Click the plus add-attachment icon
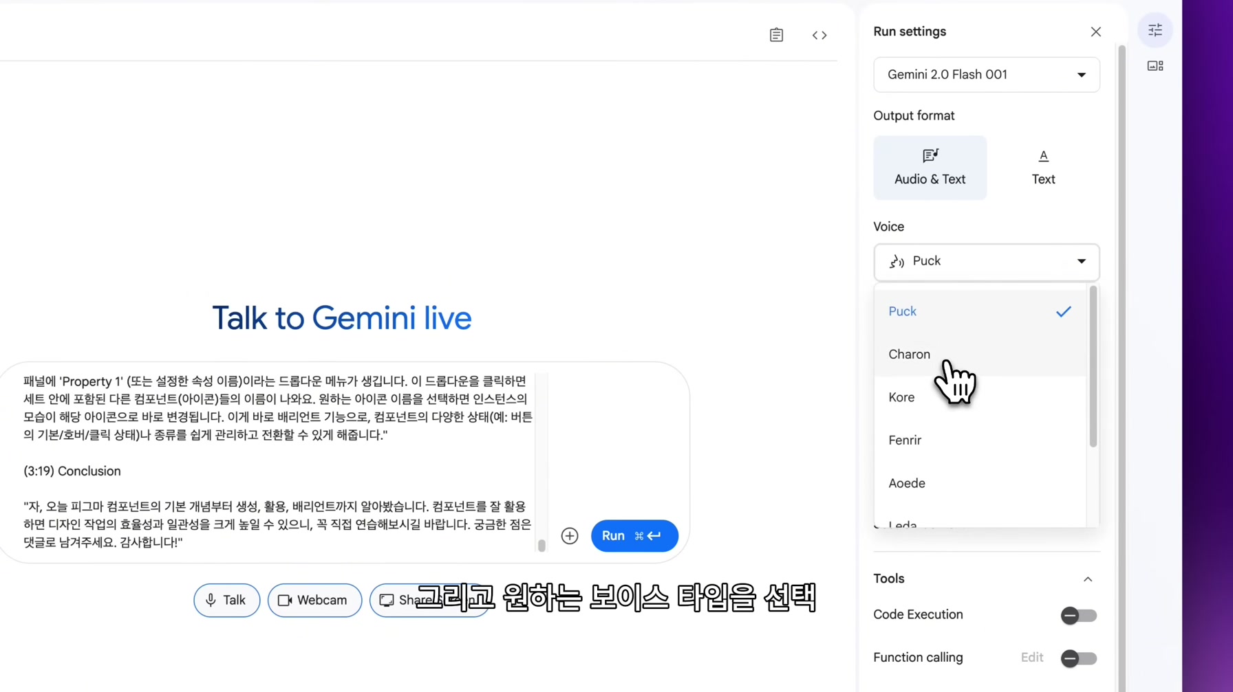1233x692 pixels. tap(569, 536)
